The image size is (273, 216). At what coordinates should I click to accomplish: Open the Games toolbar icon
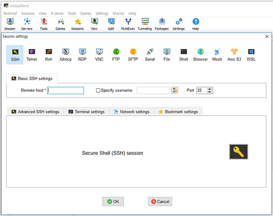[61, 24]
